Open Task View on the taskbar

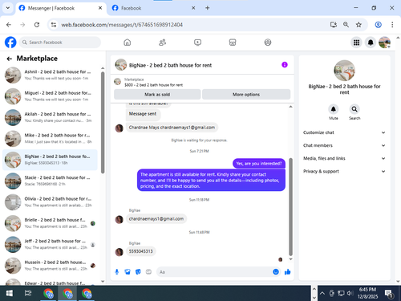tap(28, 293)
